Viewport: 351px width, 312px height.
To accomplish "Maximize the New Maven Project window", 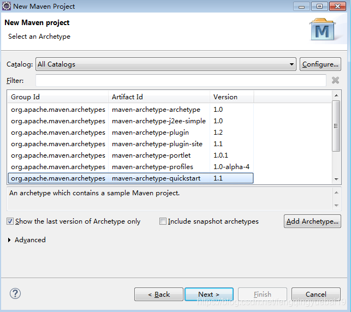I will click(319, 7).
